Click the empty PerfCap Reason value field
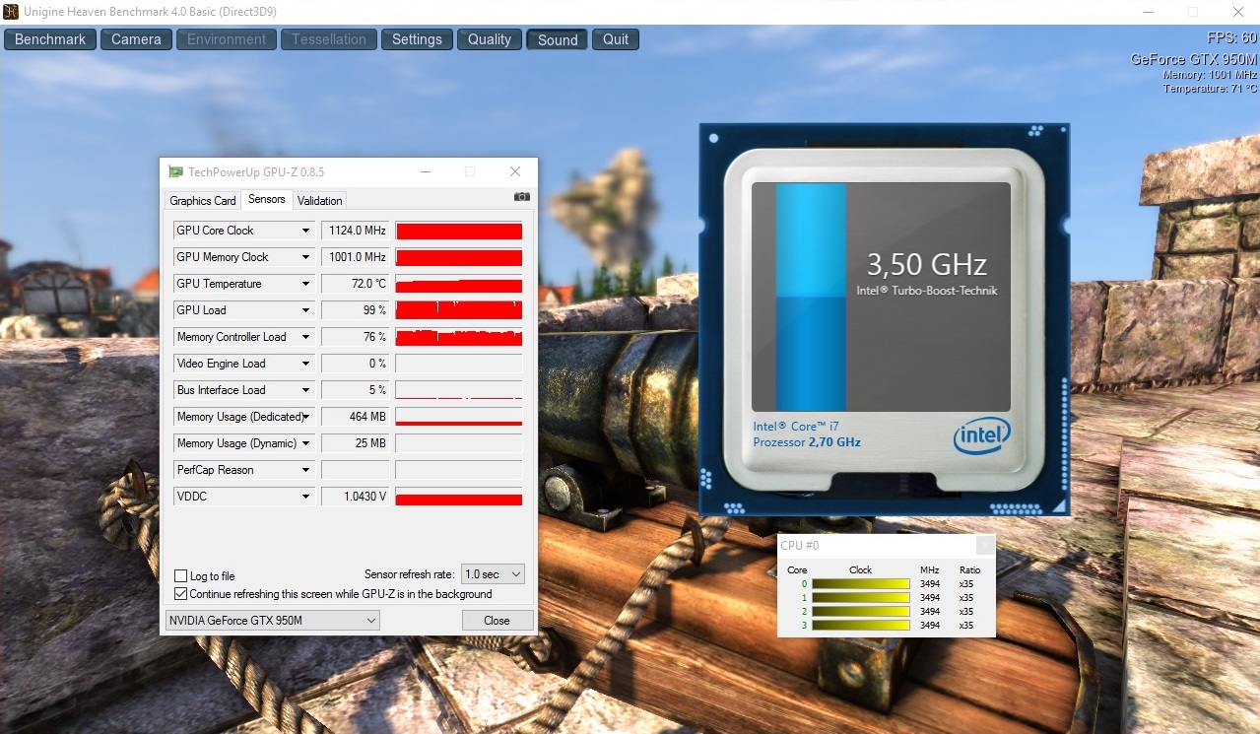This screenshot has height=734, width=1260. click(356, 470)
